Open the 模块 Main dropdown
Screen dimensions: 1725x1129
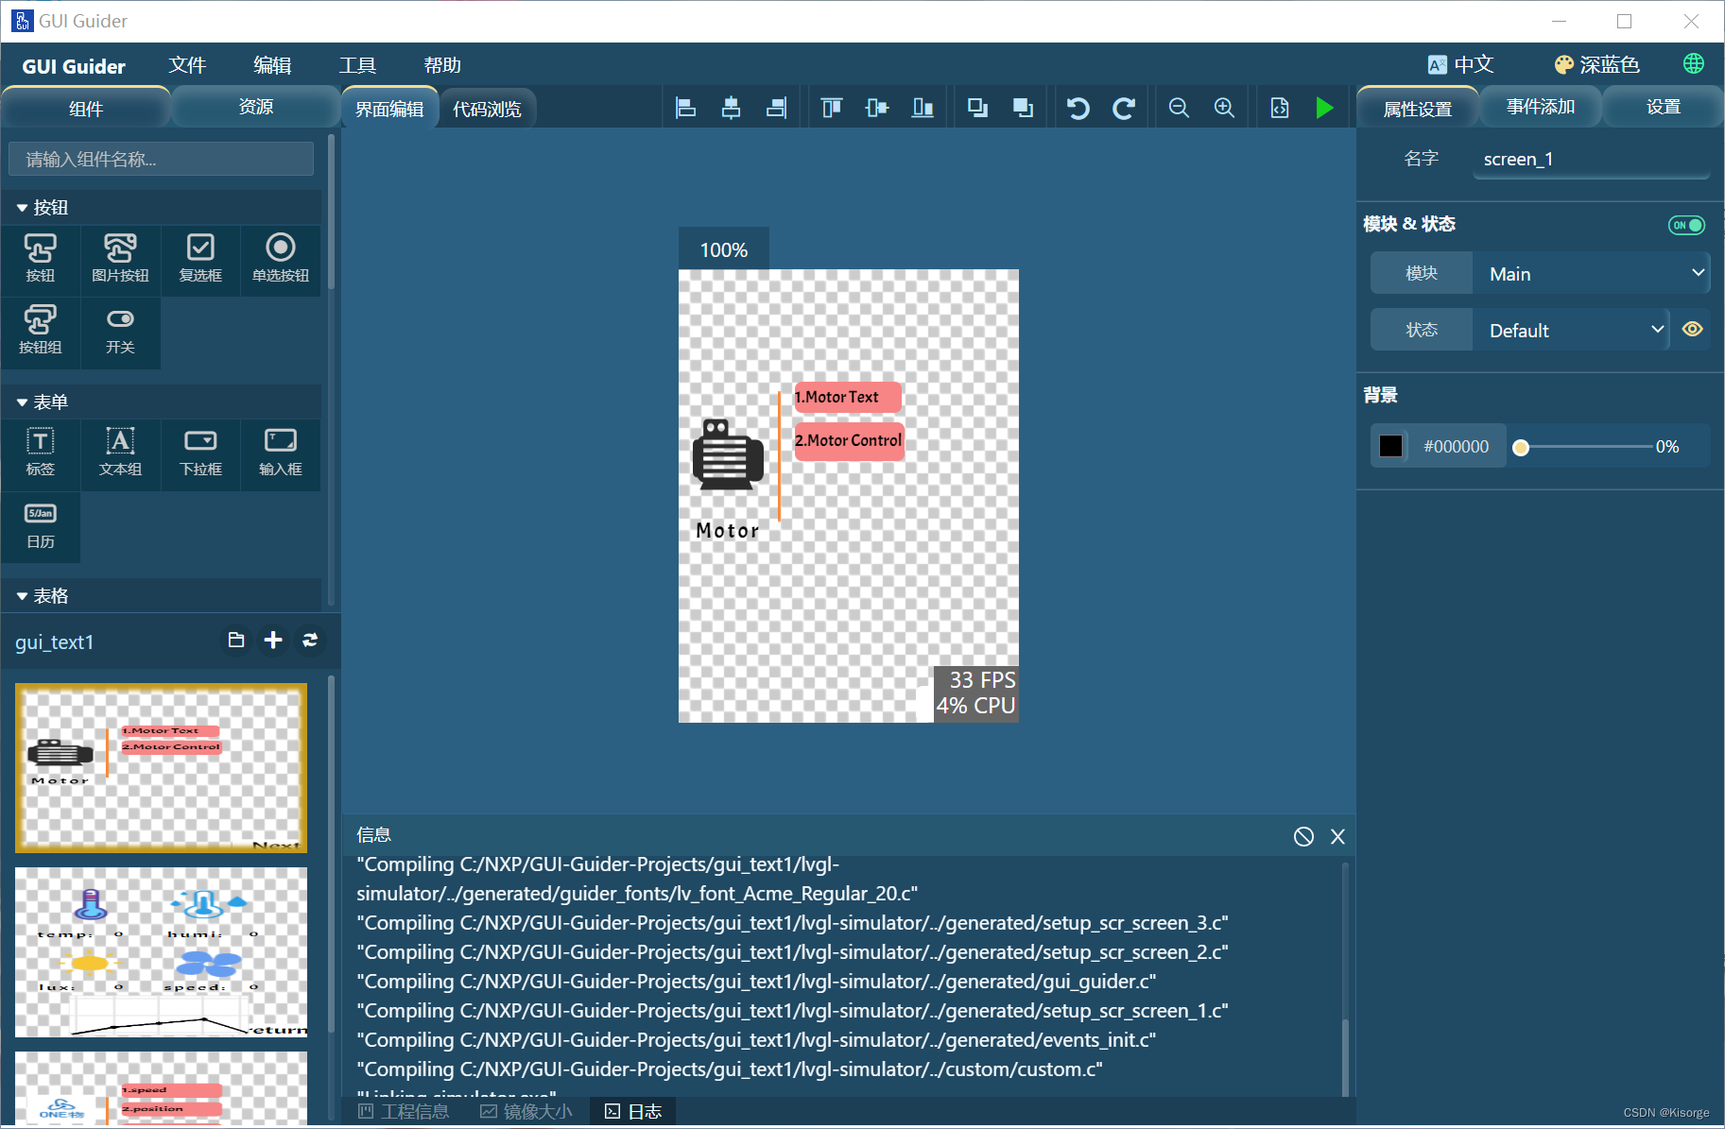pos(1592,273)
